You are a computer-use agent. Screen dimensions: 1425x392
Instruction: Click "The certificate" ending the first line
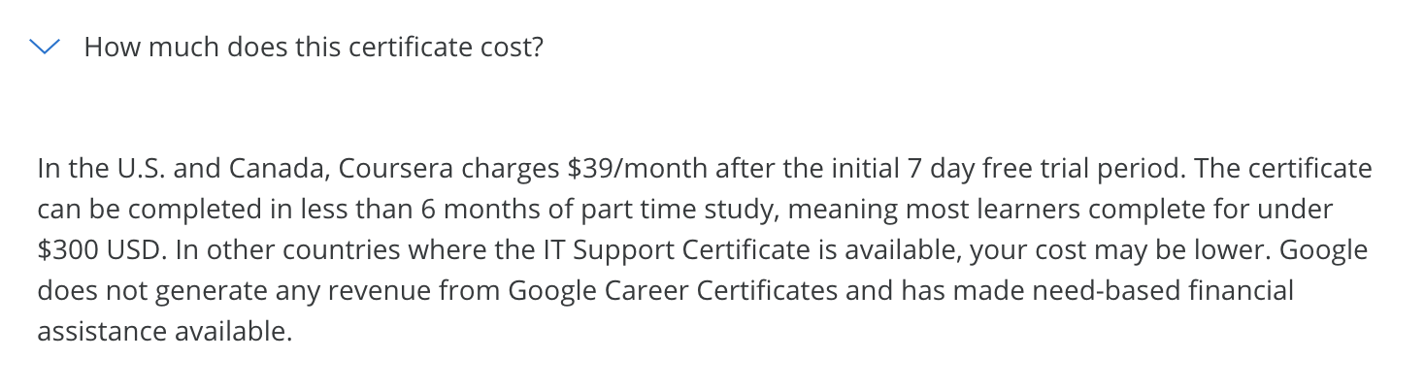coord(1284,169)
